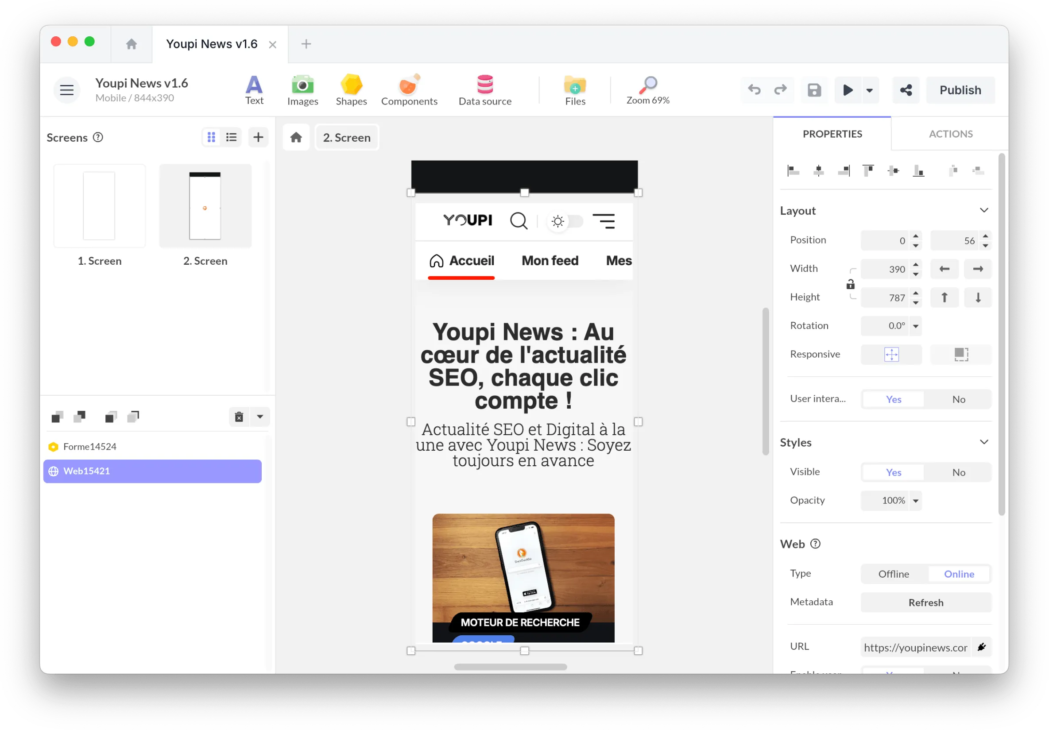1049x730 pixels.
Task: Click the Metadata Refresh button
Action: (x=925, y=602)
